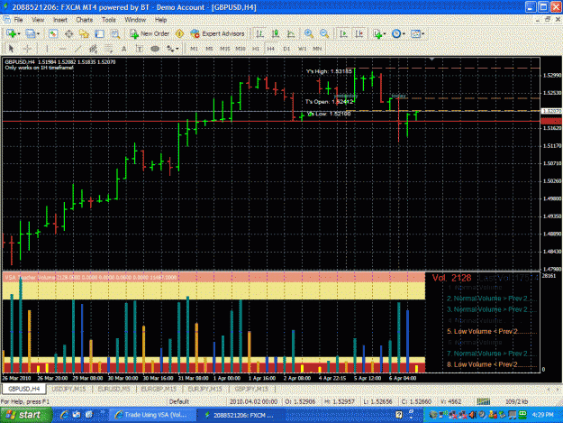Open the Strategy Tester magnifier icon
Image resolution: width=563 pixels, height=423 pixels.
115,33
